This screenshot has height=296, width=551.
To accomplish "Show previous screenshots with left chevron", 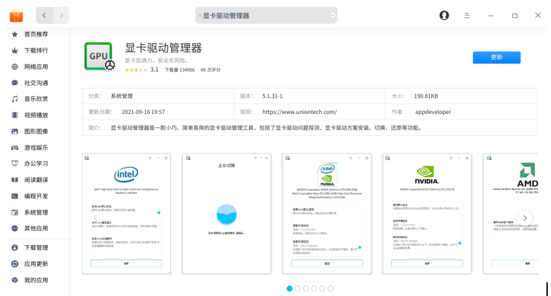I will 95,218.
